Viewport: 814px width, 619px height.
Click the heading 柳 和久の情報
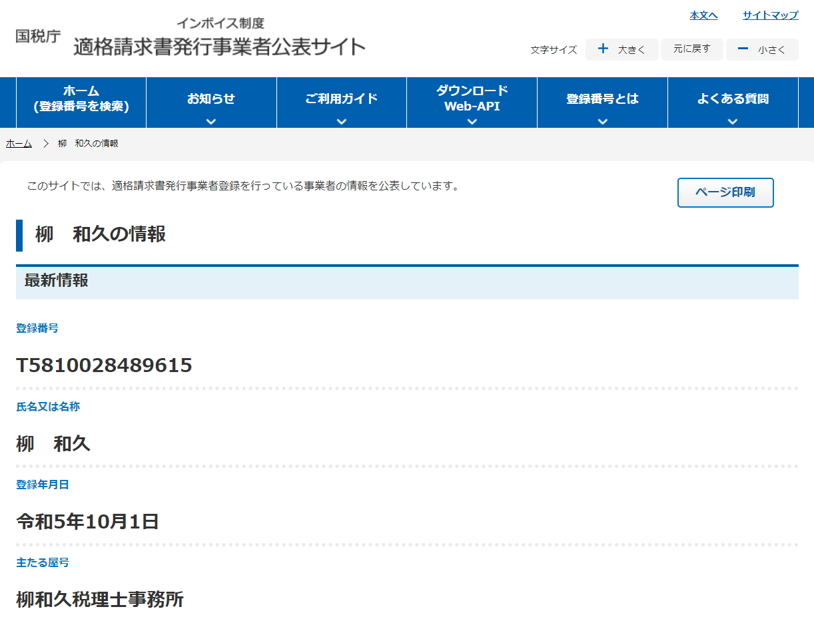tap(101, 234)
